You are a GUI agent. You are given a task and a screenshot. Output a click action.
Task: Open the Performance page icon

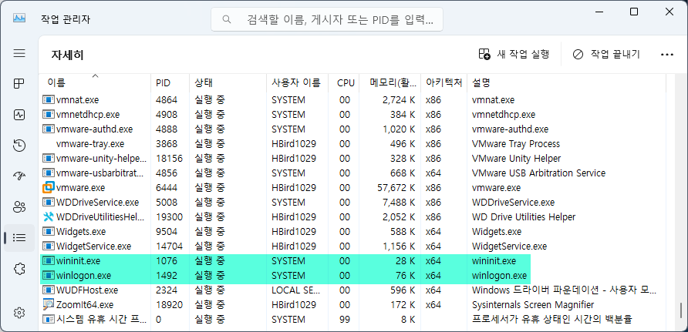click(x=19, y=116)
